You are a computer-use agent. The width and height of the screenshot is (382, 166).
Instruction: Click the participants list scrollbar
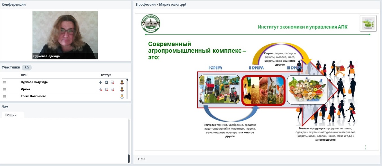point(127,89)
